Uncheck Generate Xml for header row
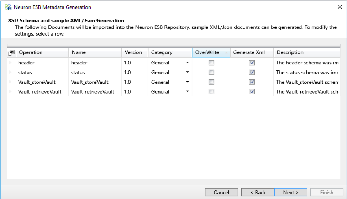 point(252,63)
